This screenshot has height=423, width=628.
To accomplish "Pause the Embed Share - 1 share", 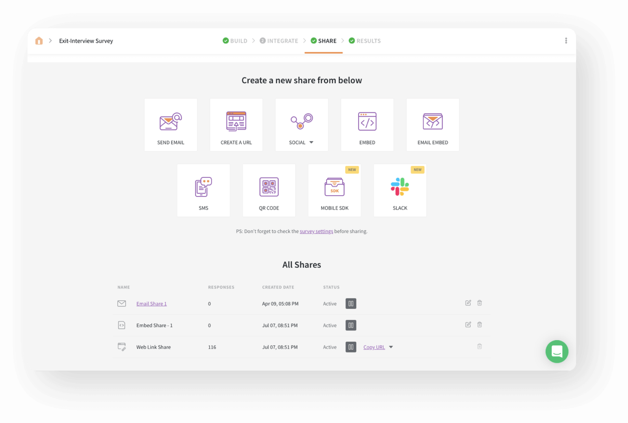I will tap(351, 325).
